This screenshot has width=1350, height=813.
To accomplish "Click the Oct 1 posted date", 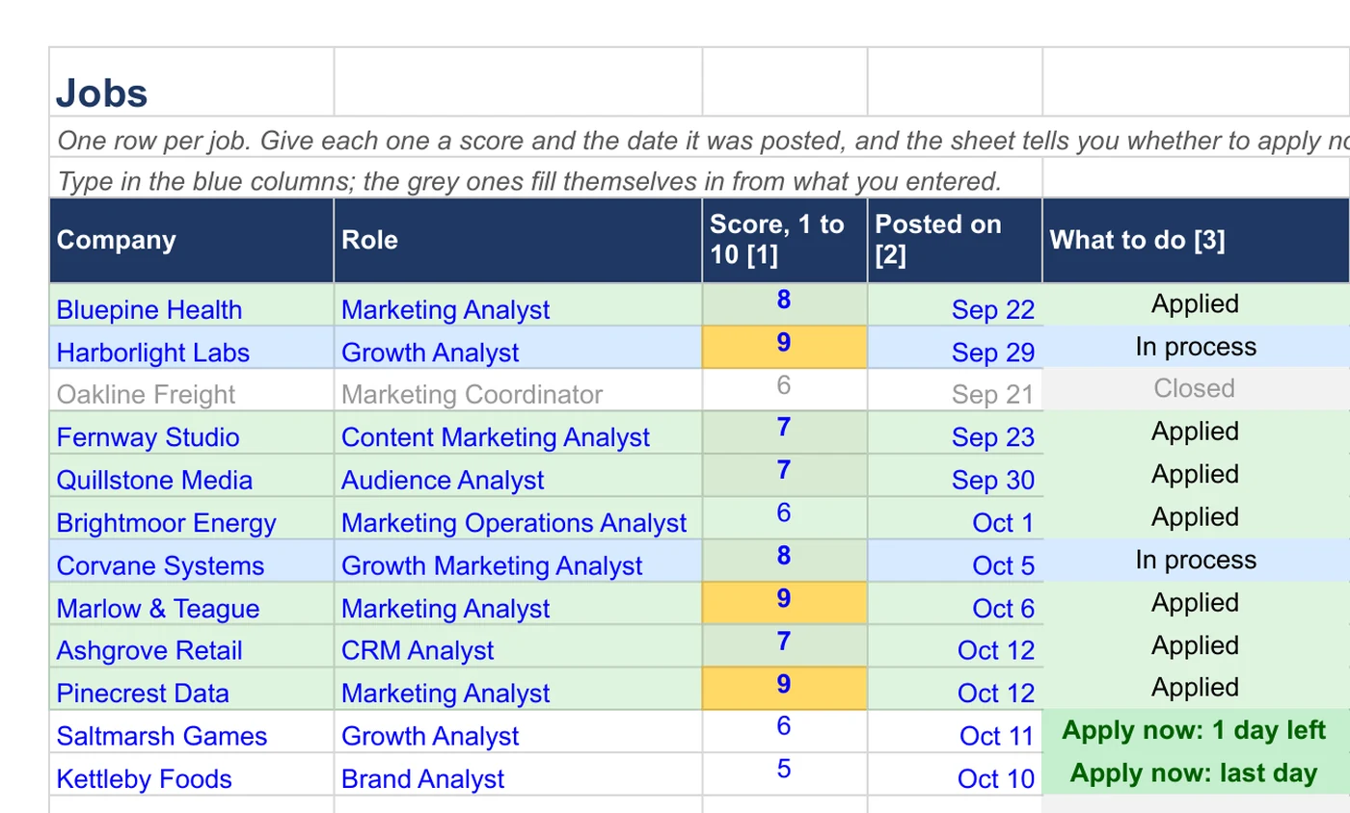I will (955, 517).
